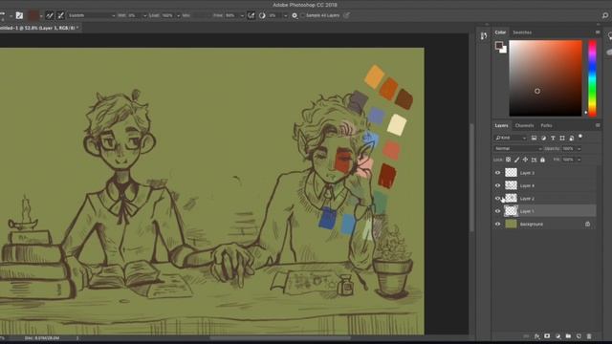Select the Untitled-1 document tab

(39, 28)
